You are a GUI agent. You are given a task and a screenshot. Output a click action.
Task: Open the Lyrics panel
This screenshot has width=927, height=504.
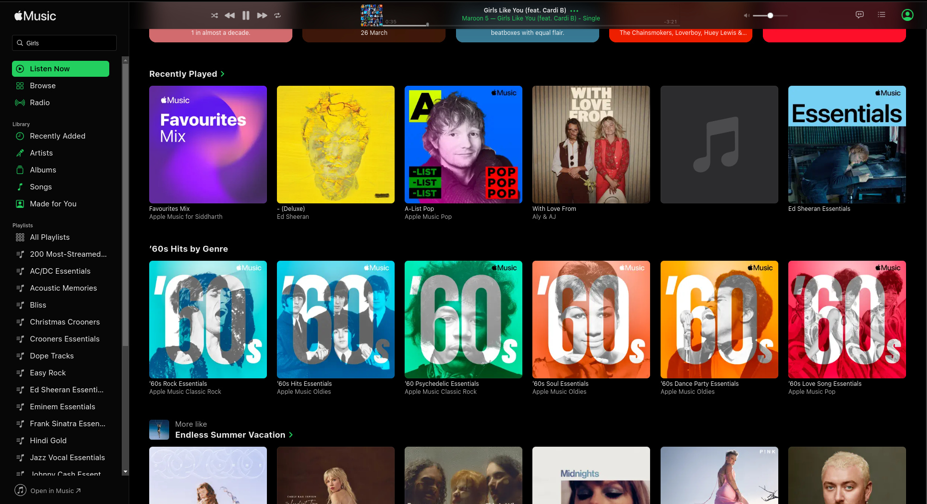click(x=860, y=15)
